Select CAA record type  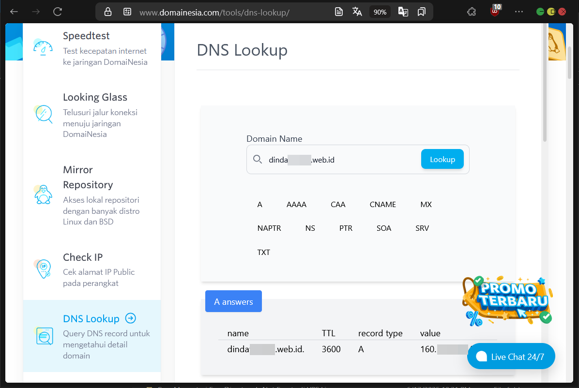338,205
